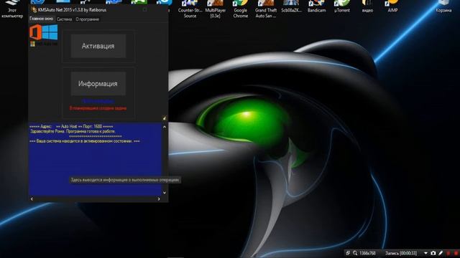Screen dimensions: 460x258
Task: Select the видео folder desktop icon
Action: coord(367,7)
